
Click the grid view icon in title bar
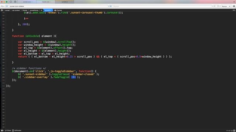(15, 1)
